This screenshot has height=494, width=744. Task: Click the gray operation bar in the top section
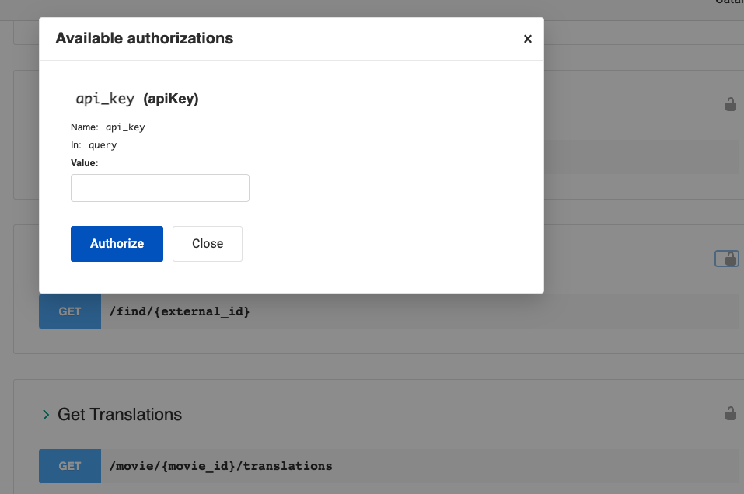[645, 156]
